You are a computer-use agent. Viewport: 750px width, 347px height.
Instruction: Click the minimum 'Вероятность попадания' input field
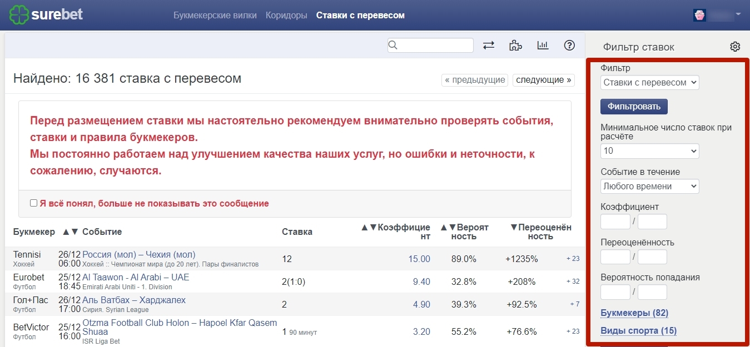click(615, 292)
